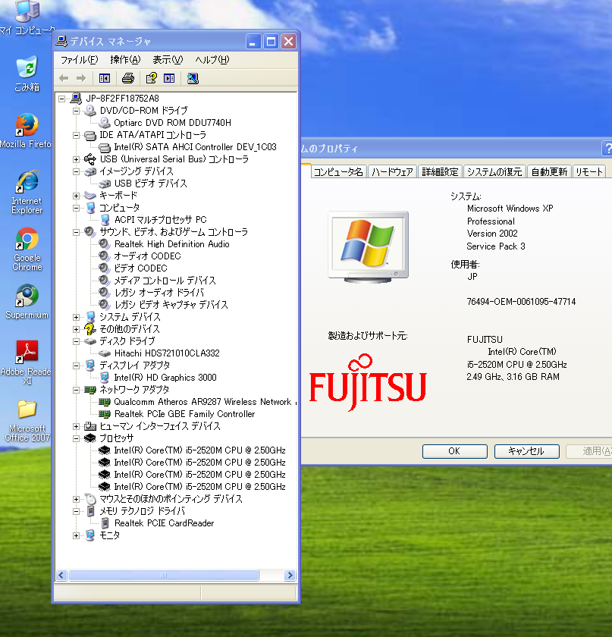Screen dimensions: 612x637
Task: Expand the その他のデバイス node
Action: (76, 329)
